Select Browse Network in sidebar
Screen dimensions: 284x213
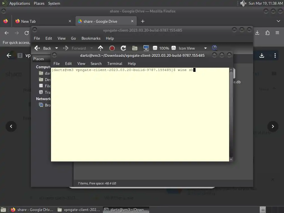click(45, 105)
